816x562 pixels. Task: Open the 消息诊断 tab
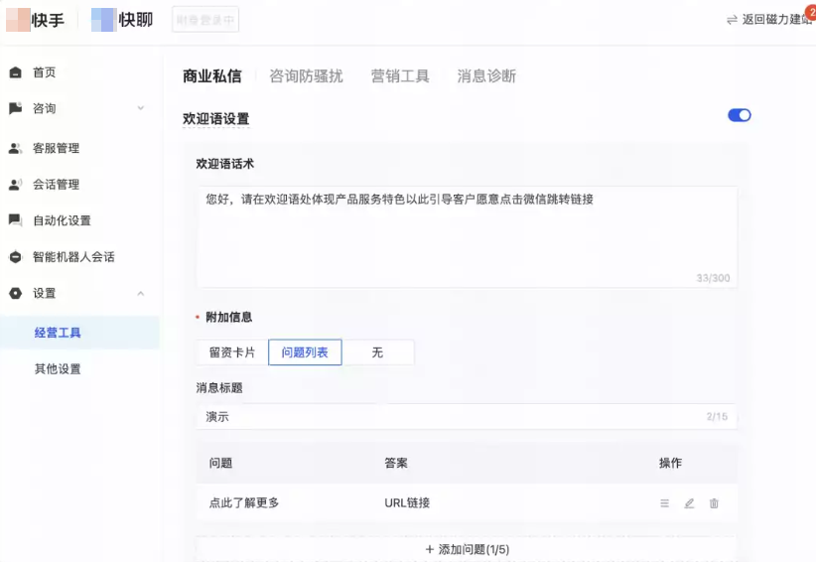pos(486,76)
